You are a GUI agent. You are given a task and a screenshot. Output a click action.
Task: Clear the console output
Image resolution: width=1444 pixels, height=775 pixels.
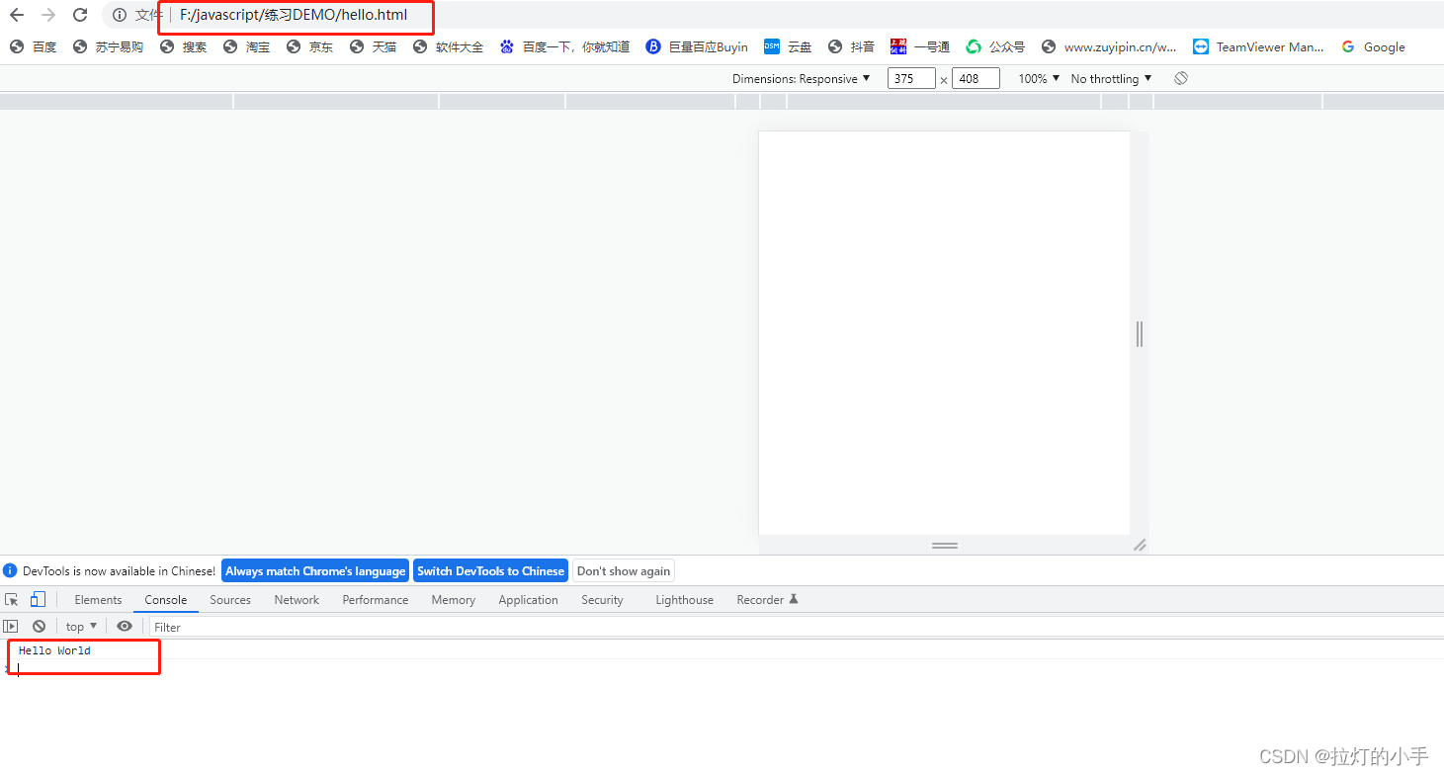coord(39,626)
